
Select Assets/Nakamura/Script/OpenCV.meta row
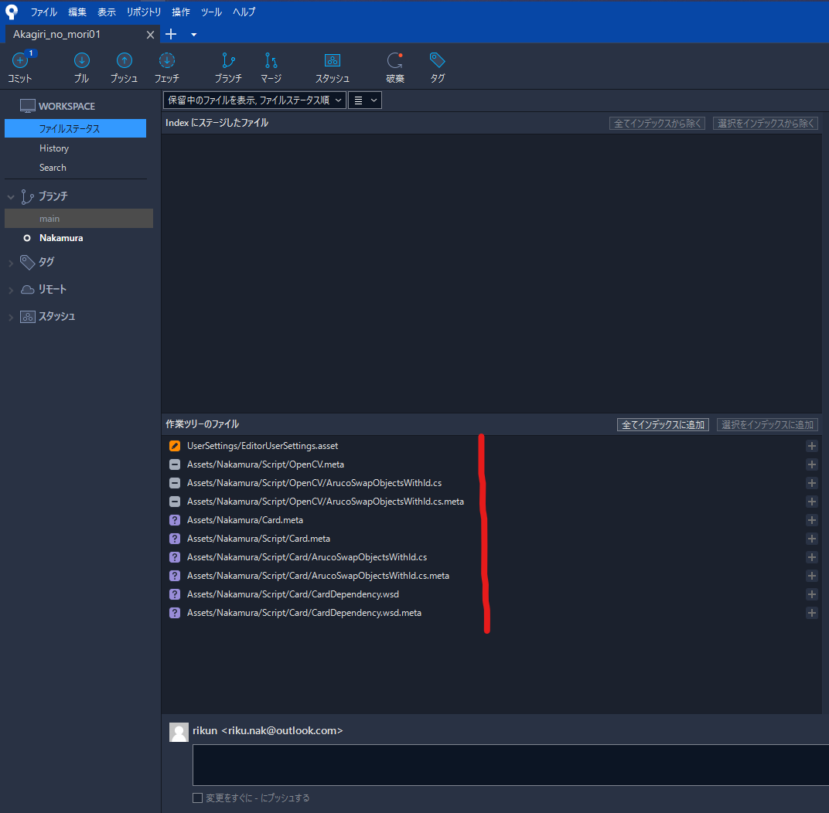pyautogui.click(x=492, y=464)
